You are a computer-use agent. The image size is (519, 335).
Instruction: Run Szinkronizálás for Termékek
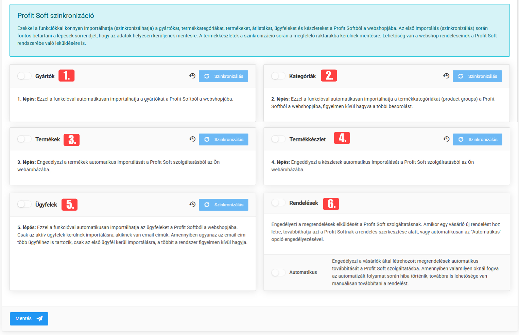click(223, 139)
